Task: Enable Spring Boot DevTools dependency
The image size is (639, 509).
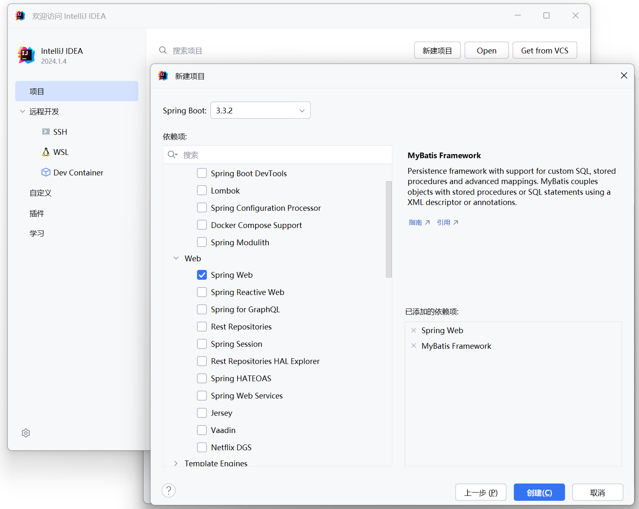Action: [202, 173]
